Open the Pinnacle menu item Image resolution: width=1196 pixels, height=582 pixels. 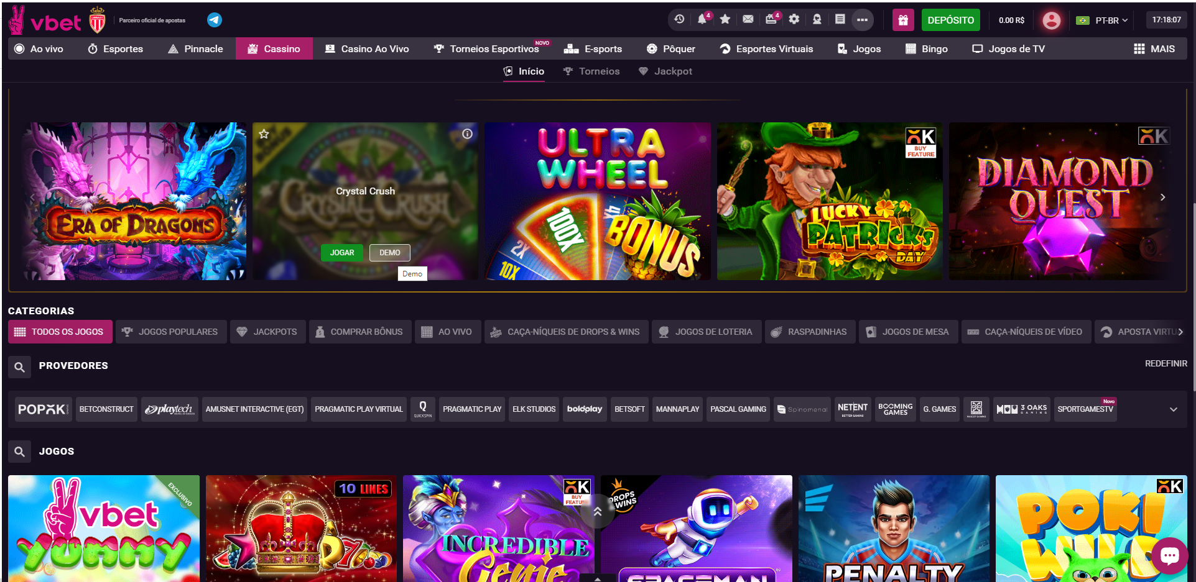coord(195,48)
